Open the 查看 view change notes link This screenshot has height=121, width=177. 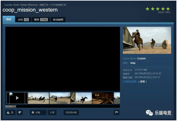click(x=142, y=82)
